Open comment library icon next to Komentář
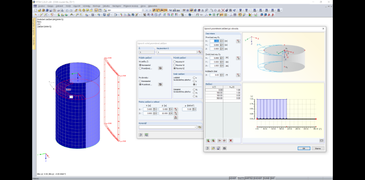Viewport: 365px width, 180px height. (200, 127)
